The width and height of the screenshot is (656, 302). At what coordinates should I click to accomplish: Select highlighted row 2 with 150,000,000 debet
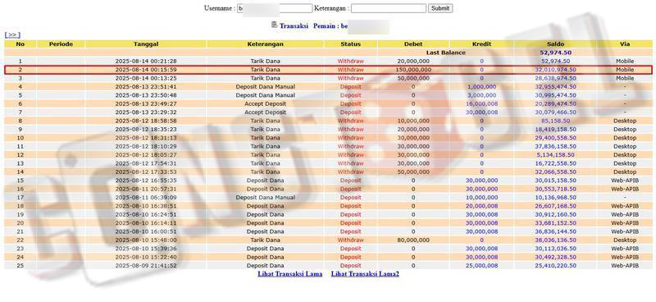pos(328,70)
